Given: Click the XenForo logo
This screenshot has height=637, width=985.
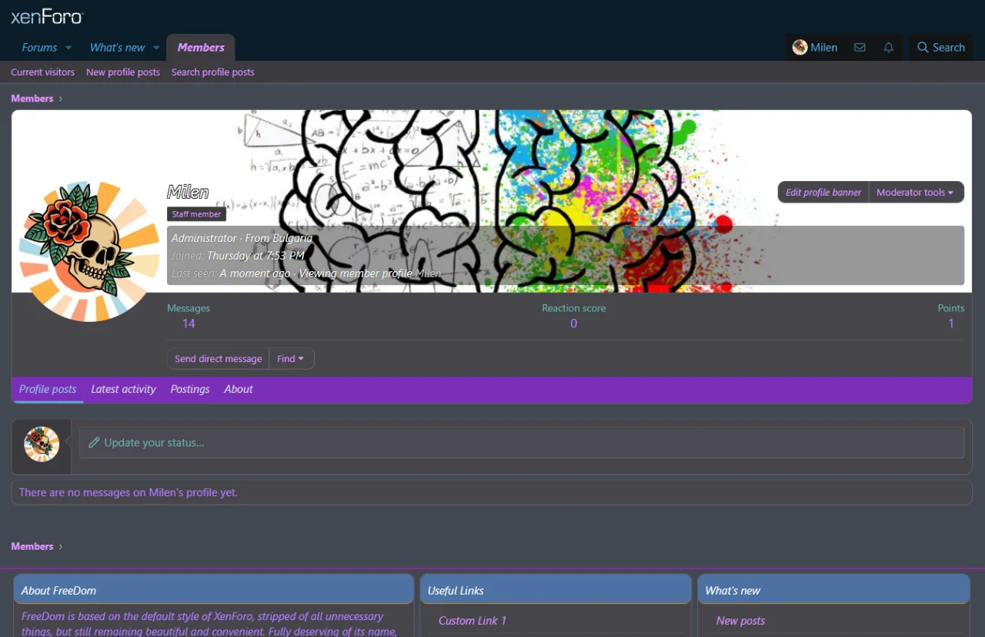Looking at the screenshot, I should [x=47, y=17].
